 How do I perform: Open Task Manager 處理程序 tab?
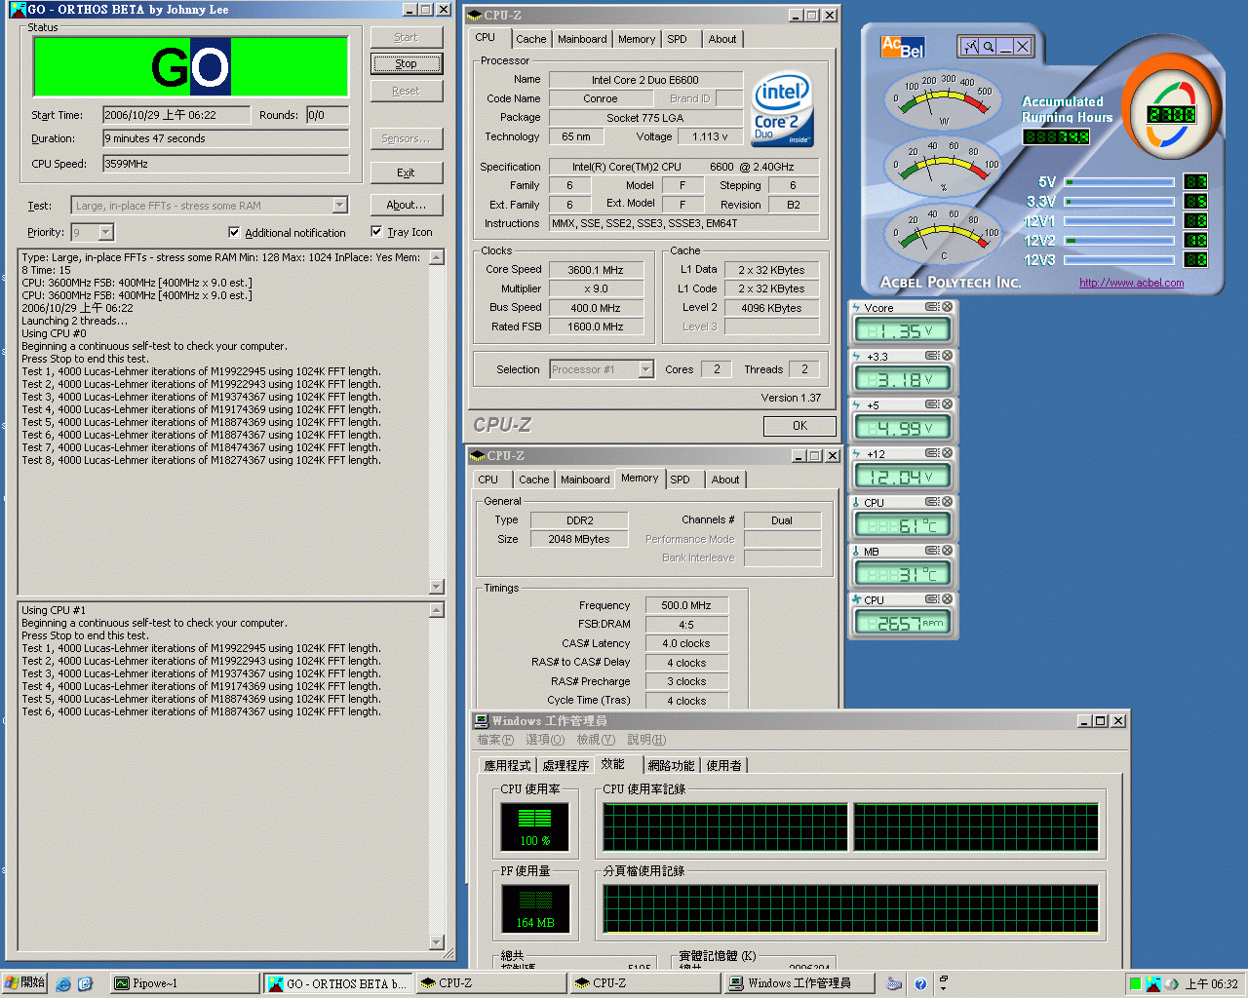click(x=565, y=766)
